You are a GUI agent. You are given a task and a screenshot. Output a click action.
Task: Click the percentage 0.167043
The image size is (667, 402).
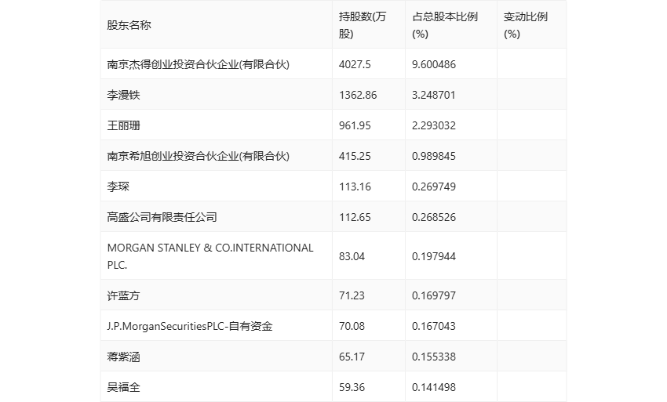(434, 326)
